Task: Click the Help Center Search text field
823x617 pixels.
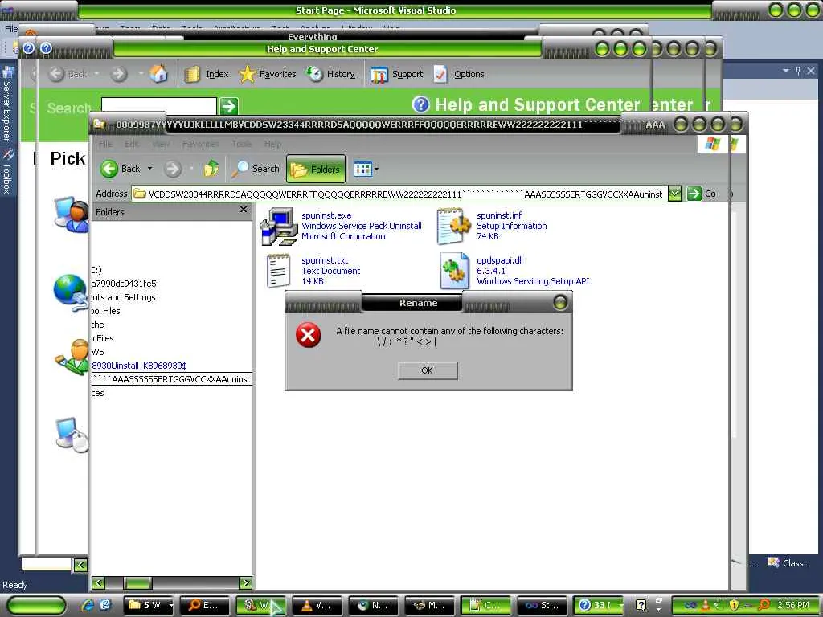Action: (159, 105)
